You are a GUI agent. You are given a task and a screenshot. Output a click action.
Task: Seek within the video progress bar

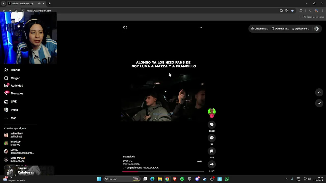[163, 172]
